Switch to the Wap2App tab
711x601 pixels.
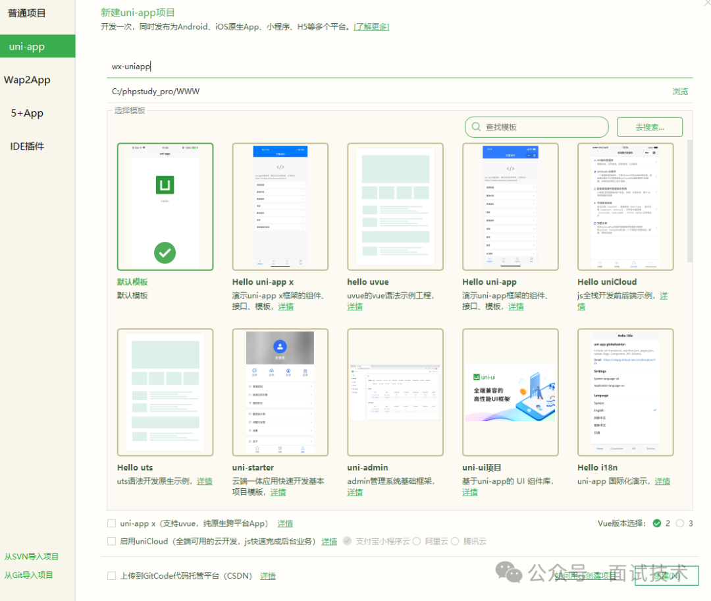[x=27, y=80]
